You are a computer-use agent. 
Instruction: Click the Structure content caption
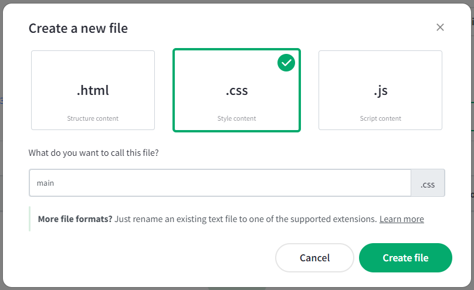pos(93,118)
